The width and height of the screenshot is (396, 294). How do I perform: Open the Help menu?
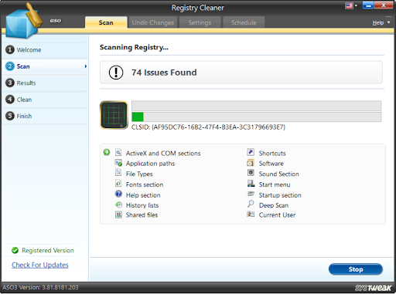point(378,23)
